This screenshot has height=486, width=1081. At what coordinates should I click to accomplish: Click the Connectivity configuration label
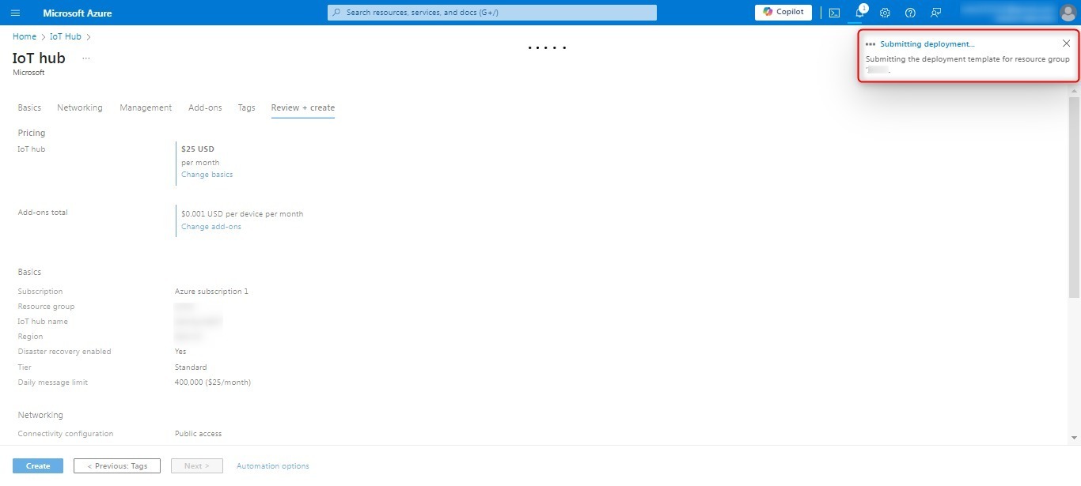66,434
